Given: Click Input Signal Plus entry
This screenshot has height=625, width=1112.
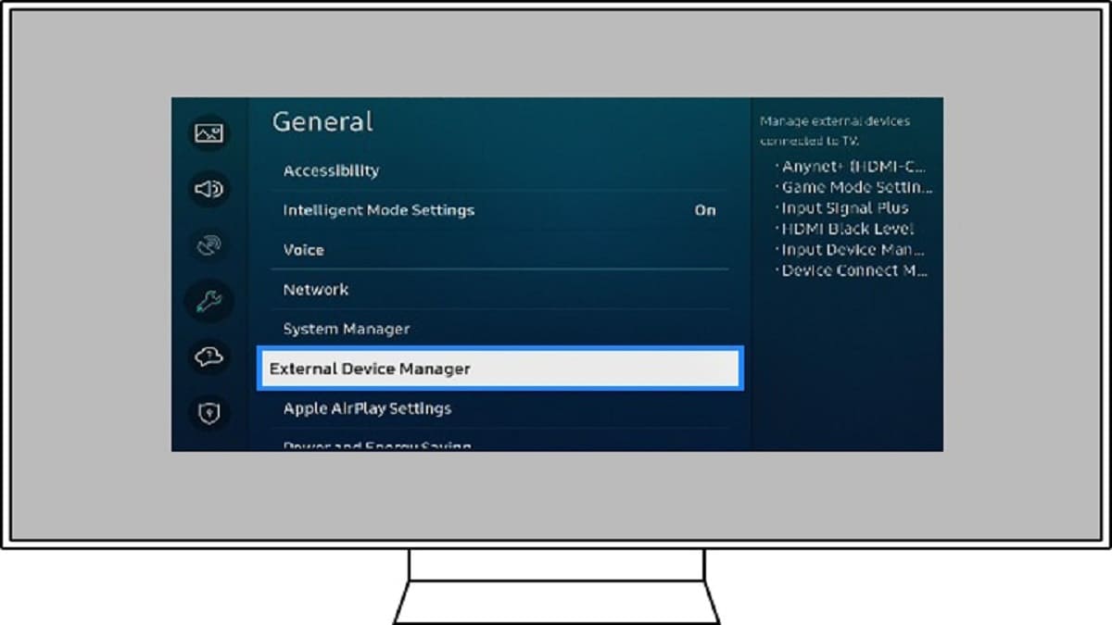Looking at the screenshot, I should pyautogui.click(x=844, y=208).
